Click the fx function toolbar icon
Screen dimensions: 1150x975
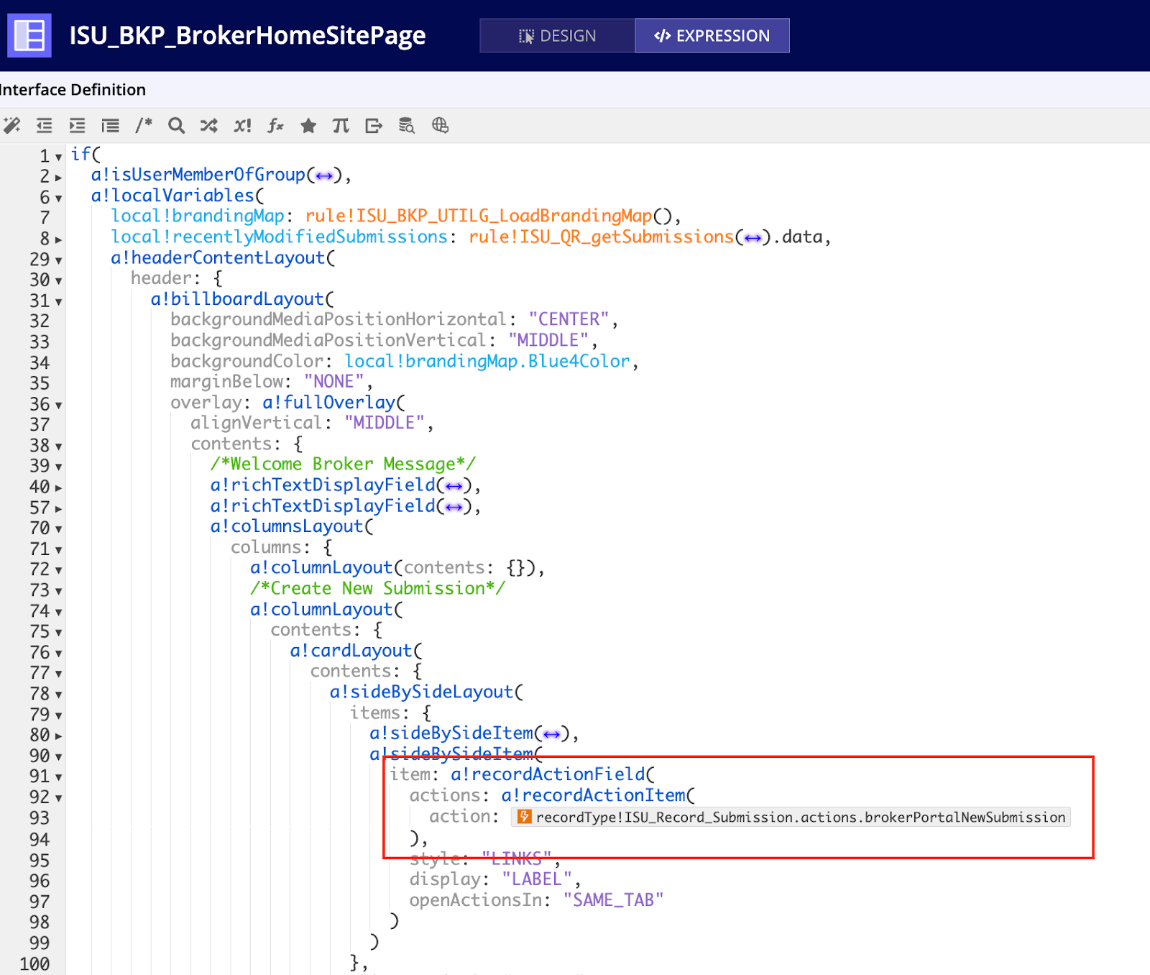click(x=275, y=126)
